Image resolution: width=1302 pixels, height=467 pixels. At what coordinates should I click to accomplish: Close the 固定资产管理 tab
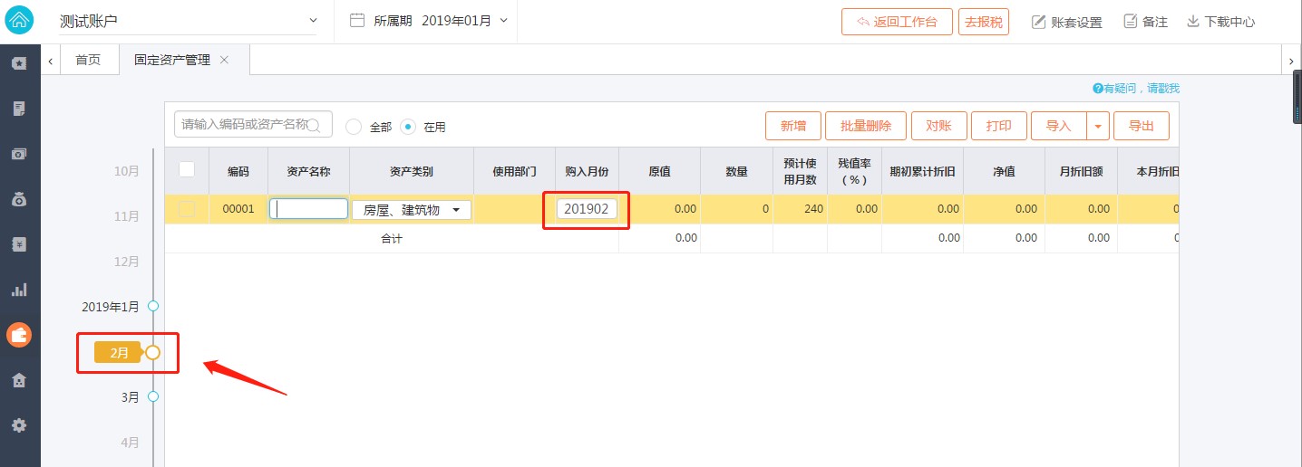pyautogui.click(x=224, y=60)
